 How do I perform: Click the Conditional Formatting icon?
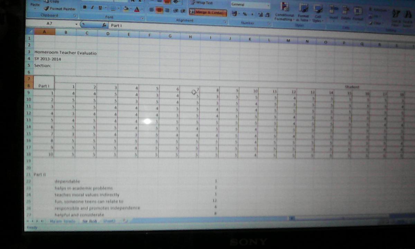(x=284, y=7)
